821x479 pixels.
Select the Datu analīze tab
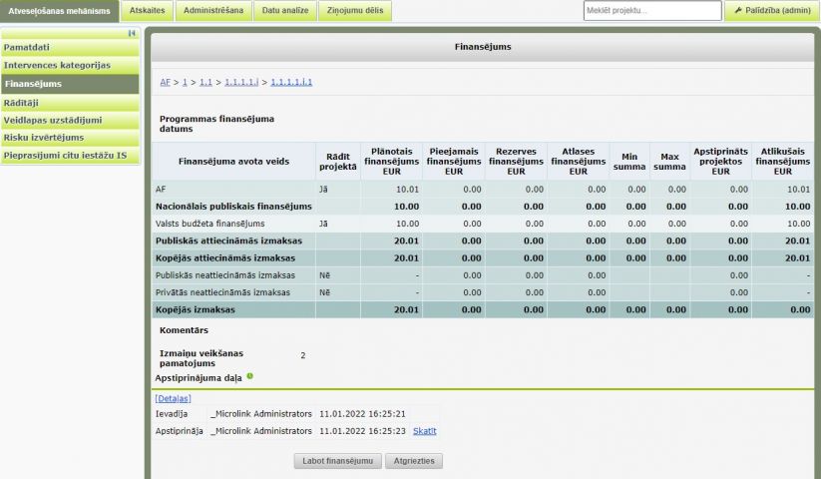point(284,11)
